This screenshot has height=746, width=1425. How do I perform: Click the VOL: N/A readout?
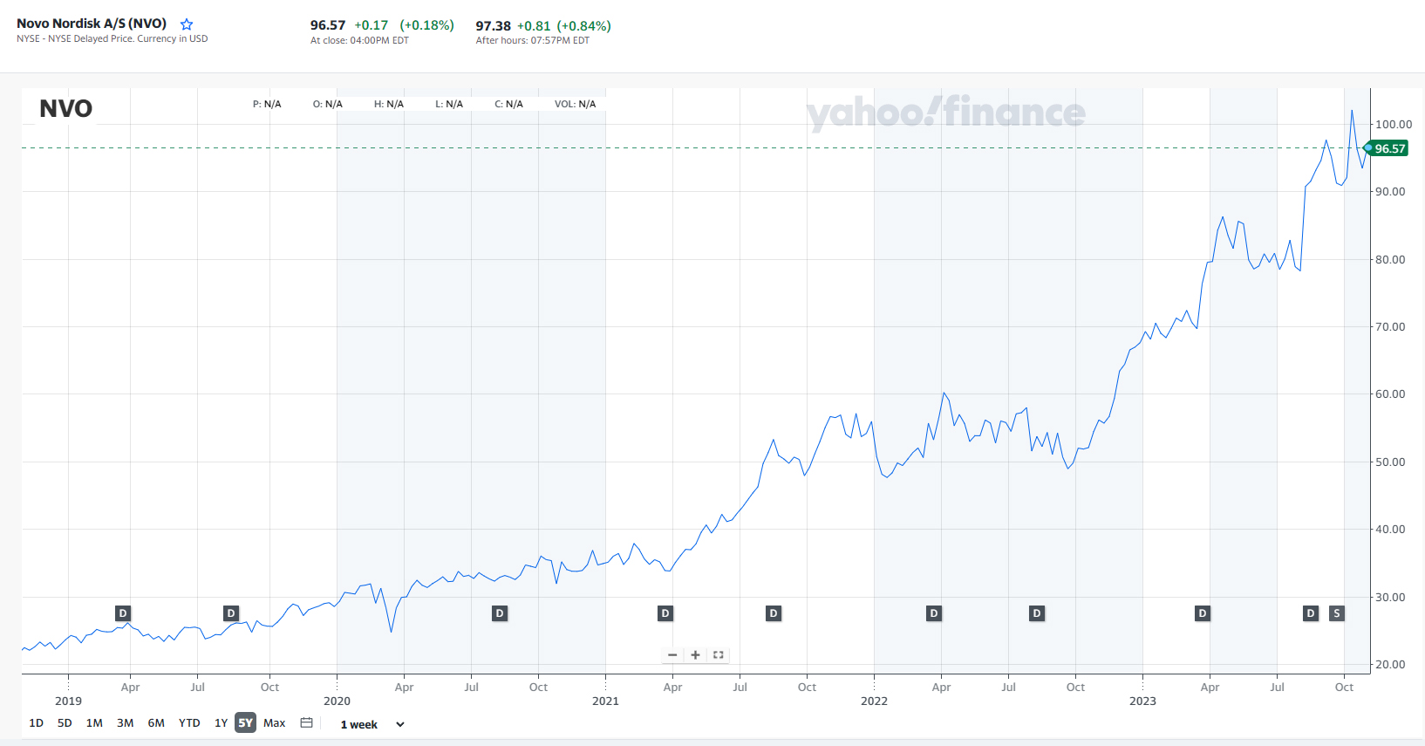575,104
